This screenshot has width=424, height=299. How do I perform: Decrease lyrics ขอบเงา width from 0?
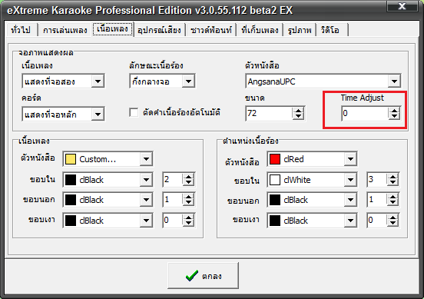(x=188, y=224)
